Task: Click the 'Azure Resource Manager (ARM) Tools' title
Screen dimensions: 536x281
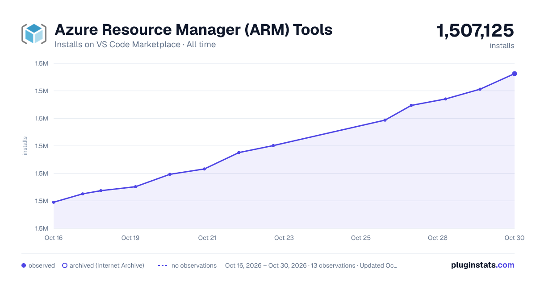Action: click(193, 29)
